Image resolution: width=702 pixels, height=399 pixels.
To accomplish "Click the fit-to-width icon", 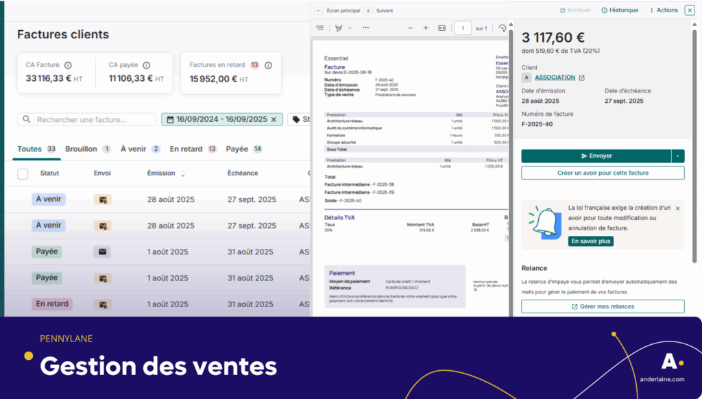I will click(442, 28).
